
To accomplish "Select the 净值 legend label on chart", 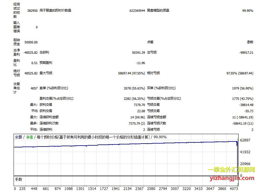I will coord(29,137).
